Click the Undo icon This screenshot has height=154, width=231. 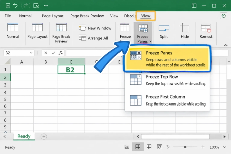tap(15, 5)
